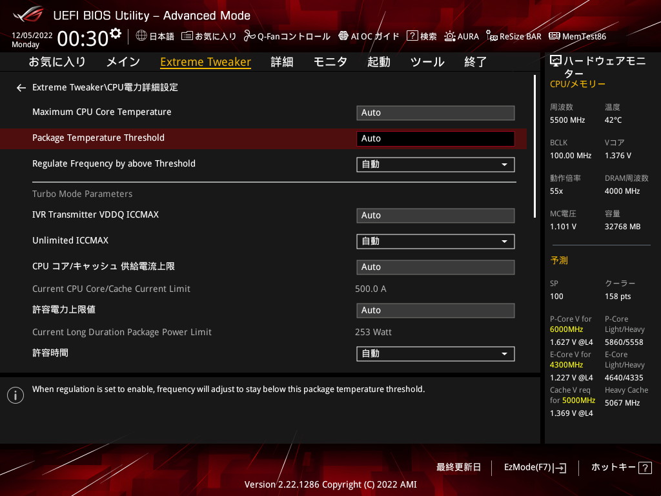Screen dimensions: 661x496
Task: Expand Regulate Frequency by above Threshold dropdown
Action: point(435,164)
